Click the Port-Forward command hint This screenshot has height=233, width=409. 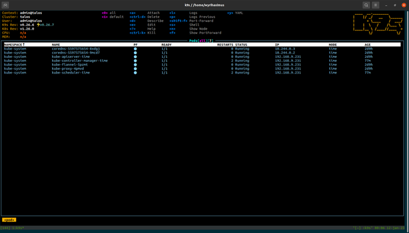click(201, 21)
